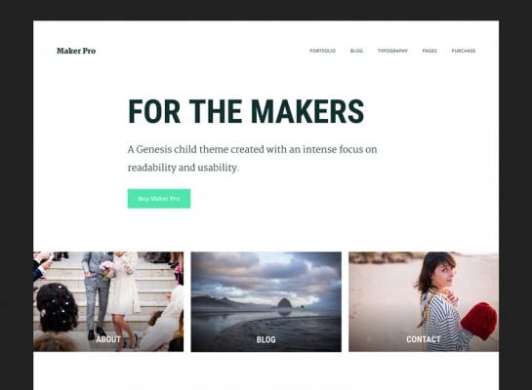Open the About wedding photo tile

click(x=108, y=301)
